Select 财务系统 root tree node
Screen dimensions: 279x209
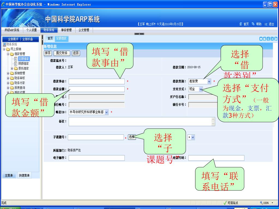(x=11, y=44)
